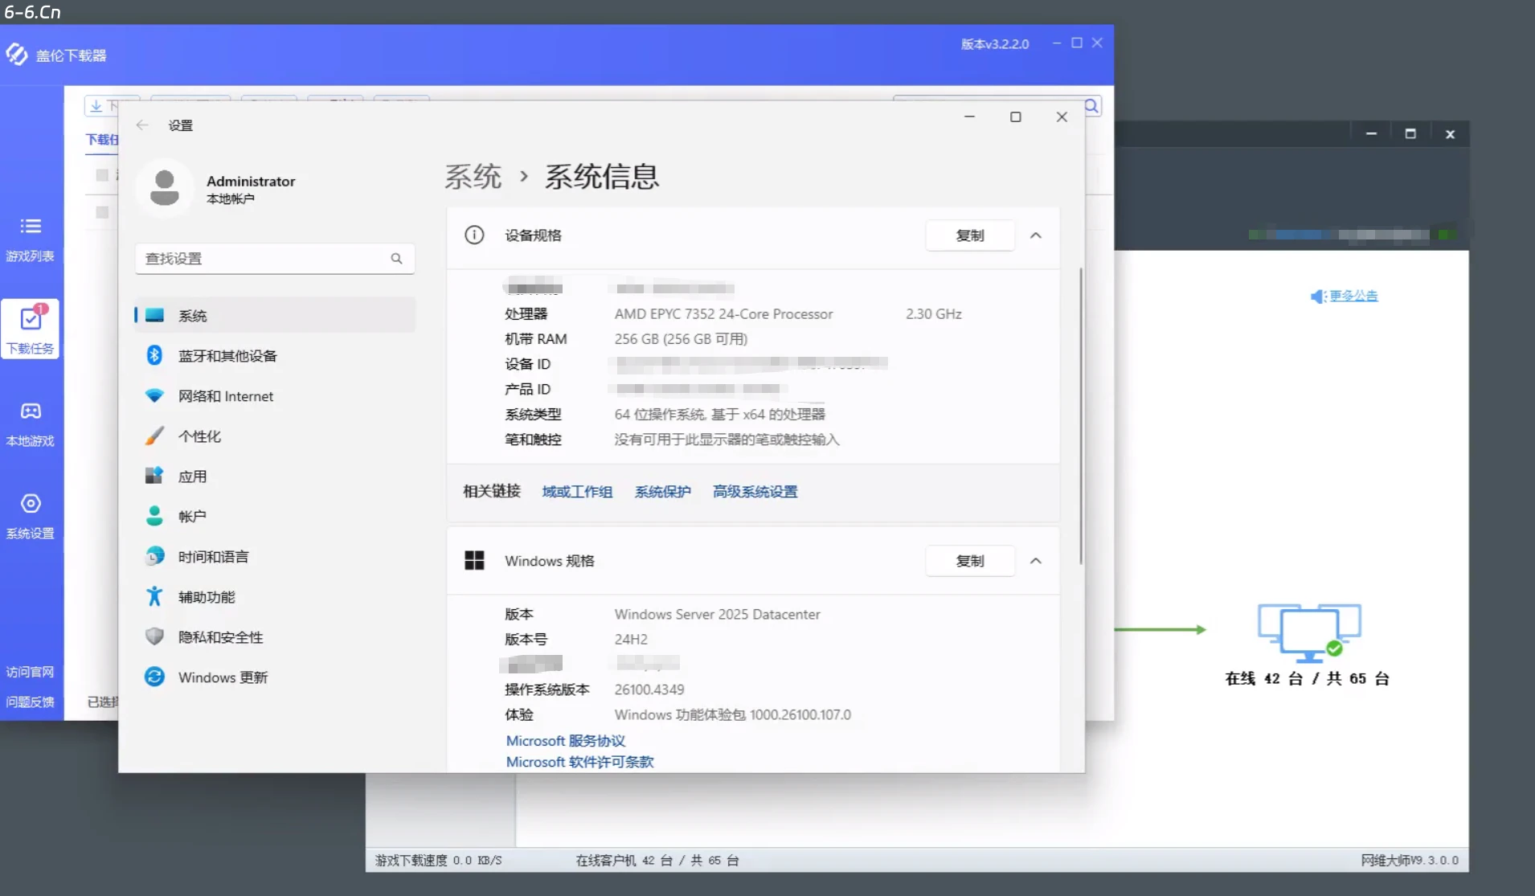Open the Microsoft 服务协议 link

(x=565, y=740)
